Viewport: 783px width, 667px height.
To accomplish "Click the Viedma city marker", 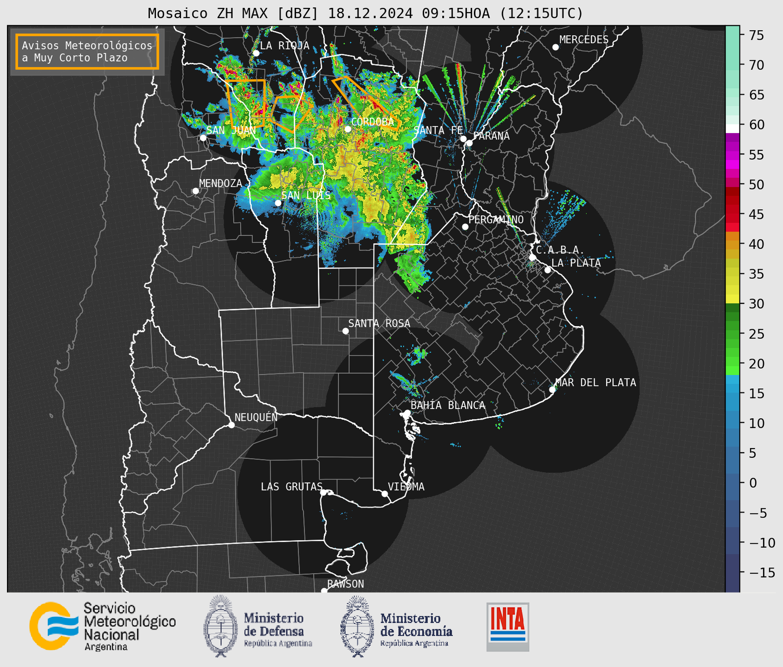I will coord(385,494).
